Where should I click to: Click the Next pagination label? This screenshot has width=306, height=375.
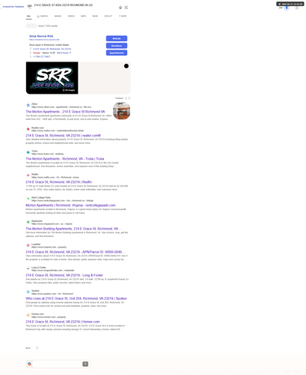28,348
